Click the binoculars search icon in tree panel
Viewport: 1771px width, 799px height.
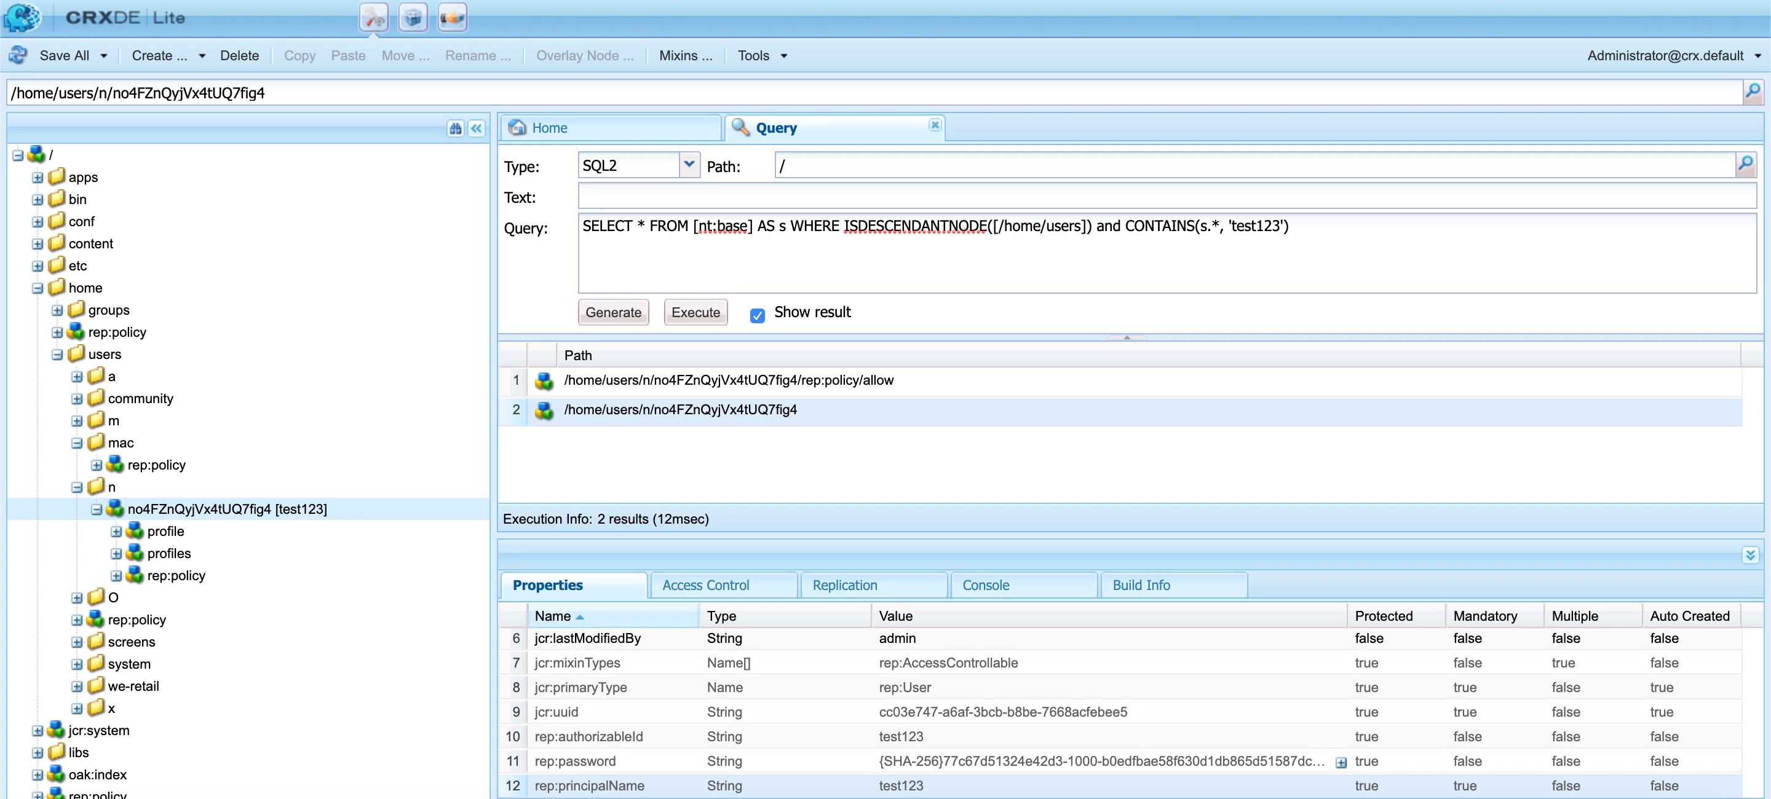(x=455, y=128)
